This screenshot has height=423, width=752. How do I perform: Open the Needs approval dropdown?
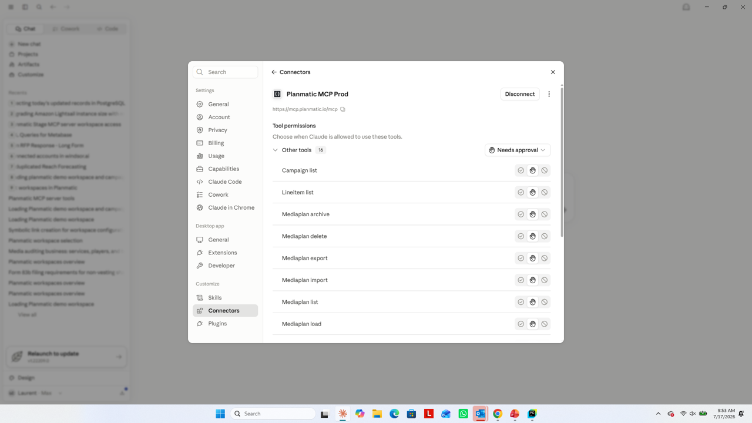click(x=518, y=150)
